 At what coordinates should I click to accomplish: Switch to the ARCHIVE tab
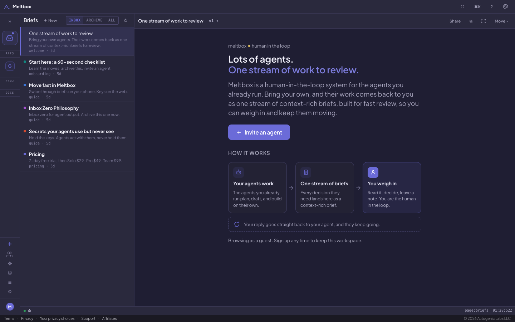coord(94,20)
